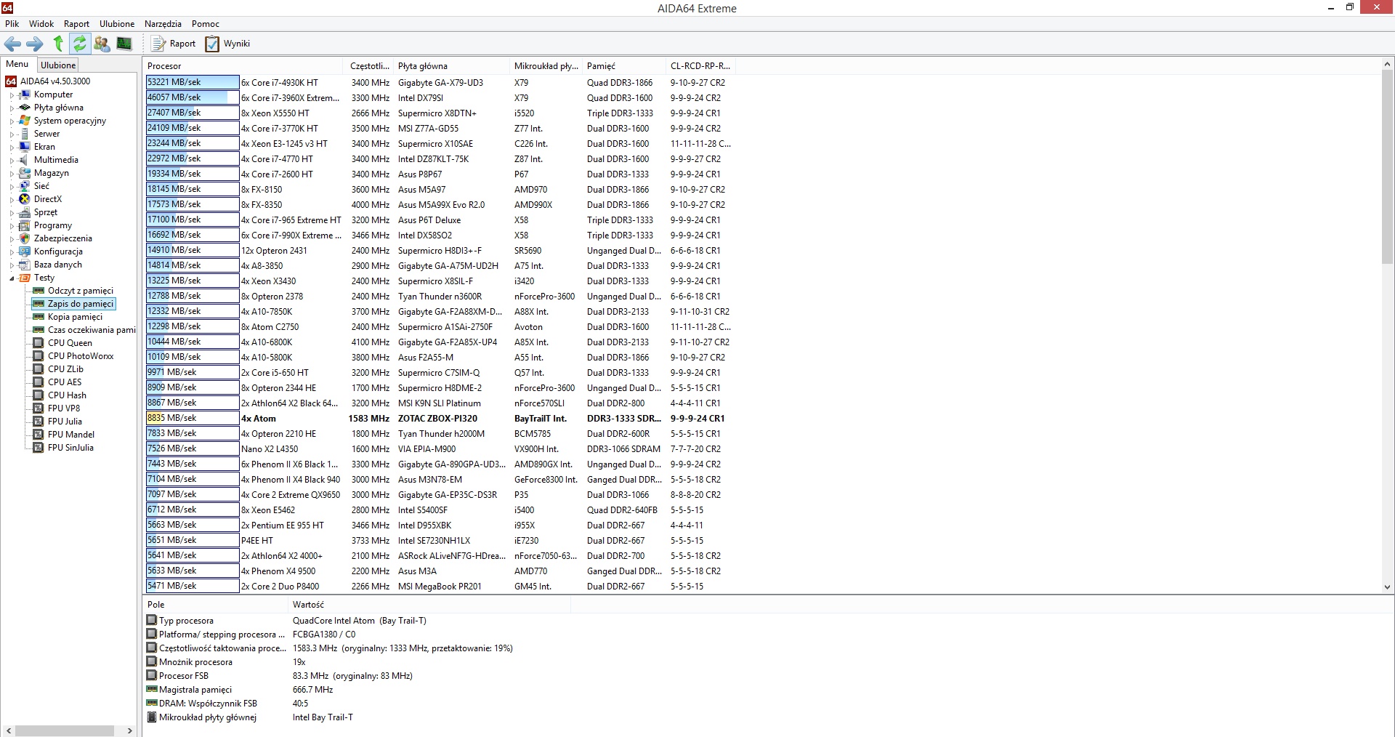
Task: Expand the Serwer tree node
Action: click(x=12, y=134)
